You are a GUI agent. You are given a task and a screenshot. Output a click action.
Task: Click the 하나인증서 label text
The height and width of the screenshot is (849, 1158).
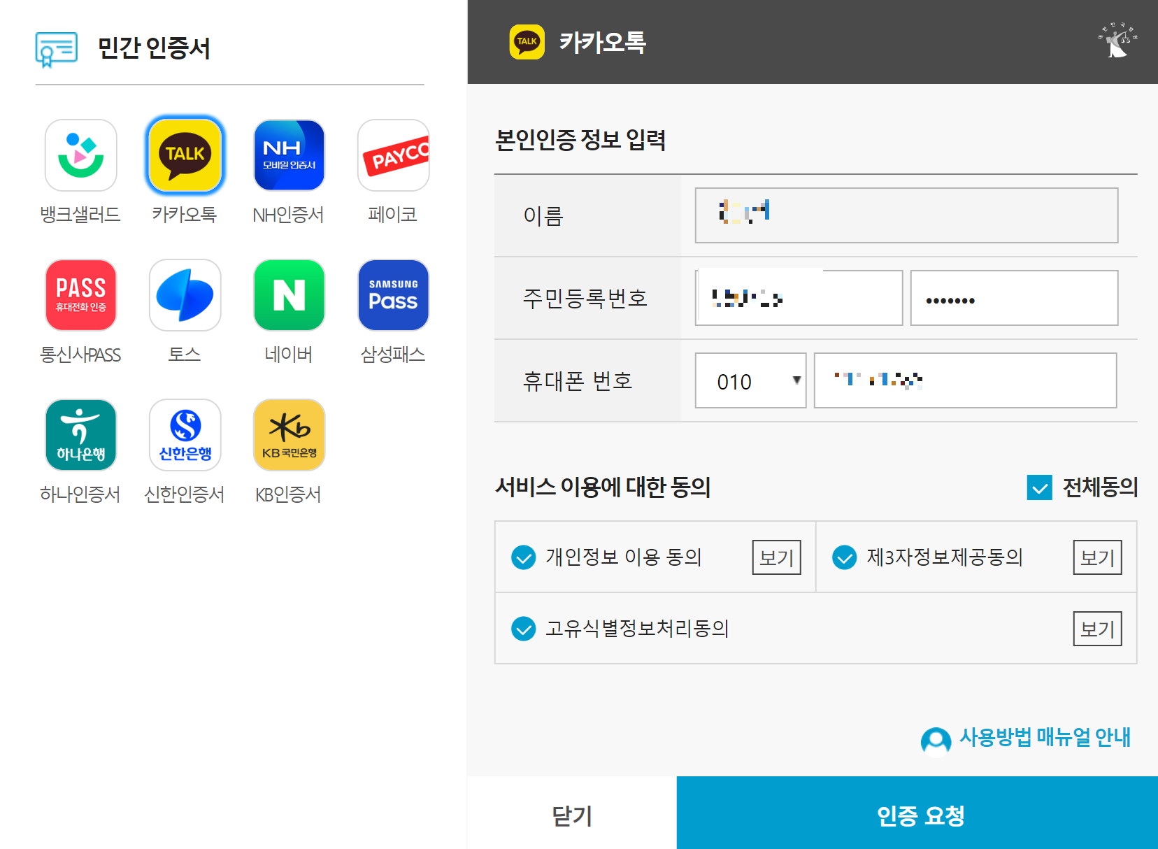(80, 494)
